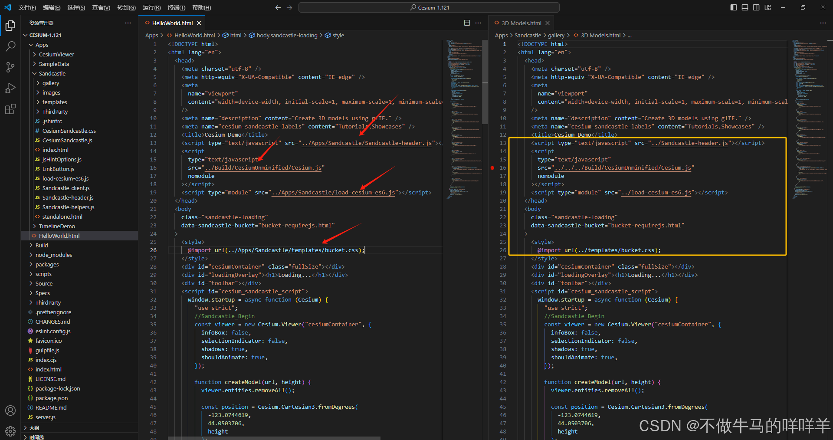Open the Source Control view
This screenshot has width=833, height=440.
[x=10, y=67]
